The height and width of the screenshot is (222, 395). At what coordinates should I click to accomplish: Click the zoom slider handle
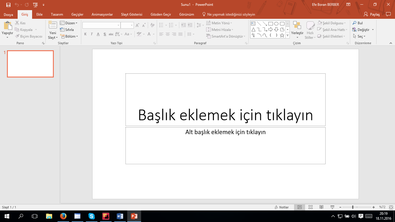353,207
